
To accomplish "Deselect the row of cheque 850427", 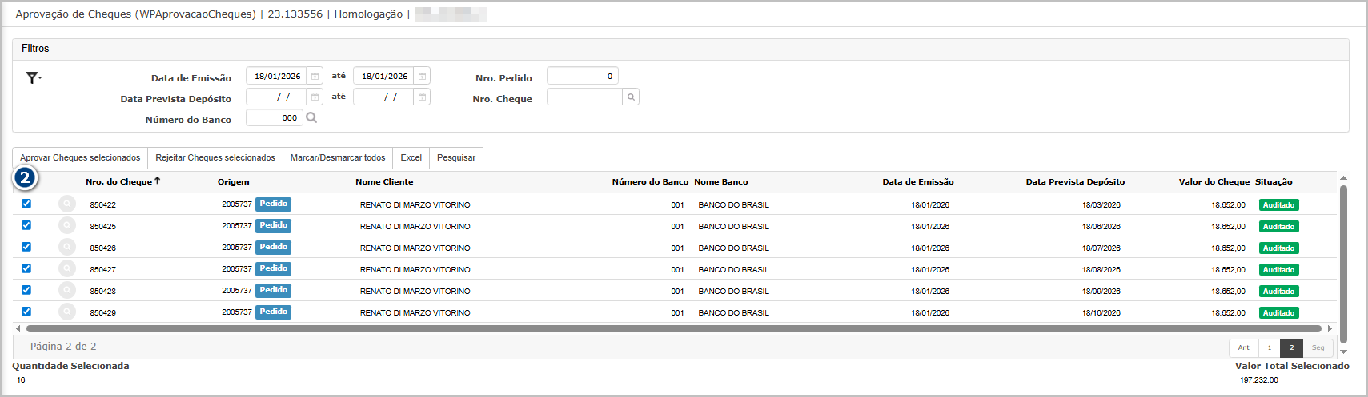I will [x=26, y=268].
